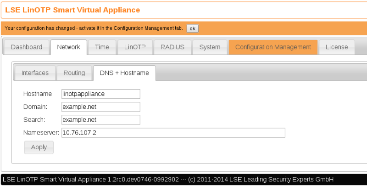367x186 pixels.
Task: Open the Routing sub-tab
Action: (x=74, y=73)
